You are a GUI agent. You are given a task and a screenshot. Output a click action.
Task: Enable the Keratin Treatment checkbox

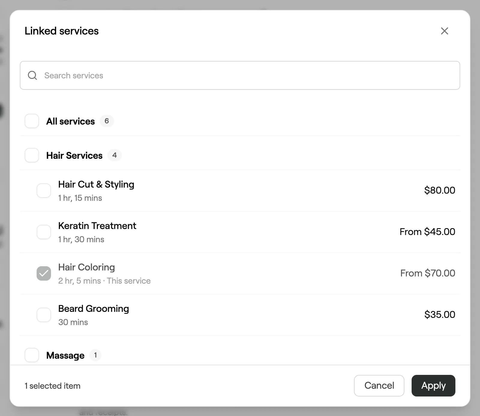(x=44, y=232)
